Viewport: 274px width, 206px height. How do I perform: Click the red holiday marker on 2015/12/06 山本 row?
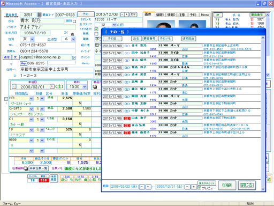(127, 119)
